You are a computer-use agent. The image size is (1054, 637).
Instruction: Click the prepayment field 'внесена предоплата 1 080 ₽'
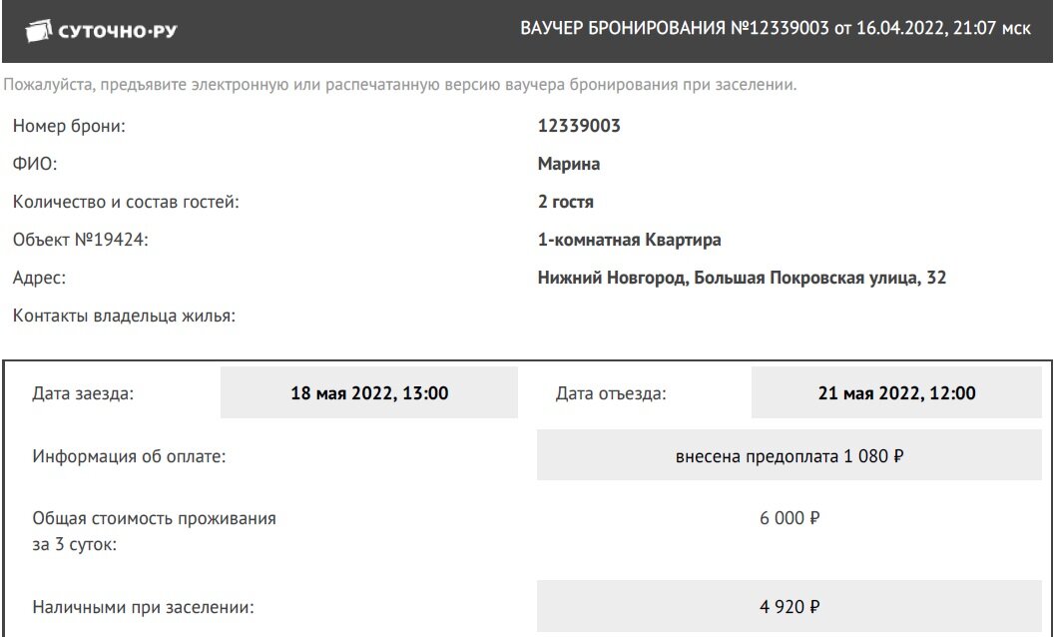pyautogui.click(x=790, y=456)
